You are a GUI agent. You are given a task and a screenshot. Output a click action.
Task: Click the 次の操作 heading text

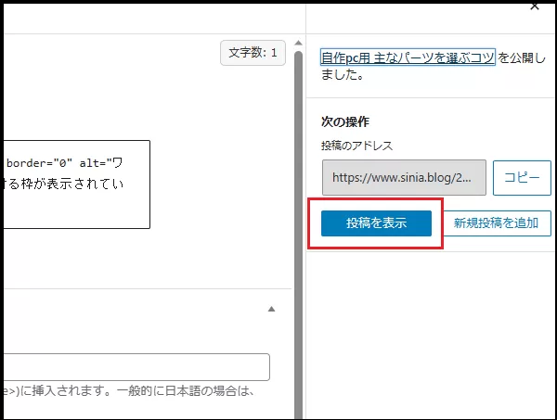tap(345, 122)
